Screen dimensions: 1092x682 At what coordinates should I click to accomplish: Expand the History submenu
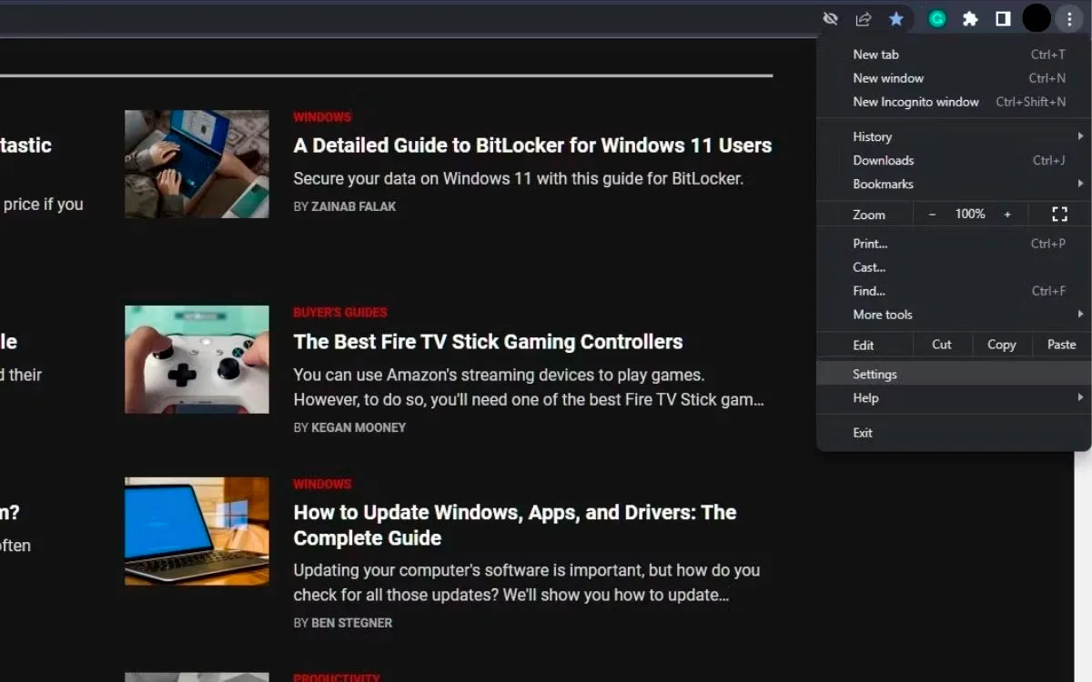(954, 136)
